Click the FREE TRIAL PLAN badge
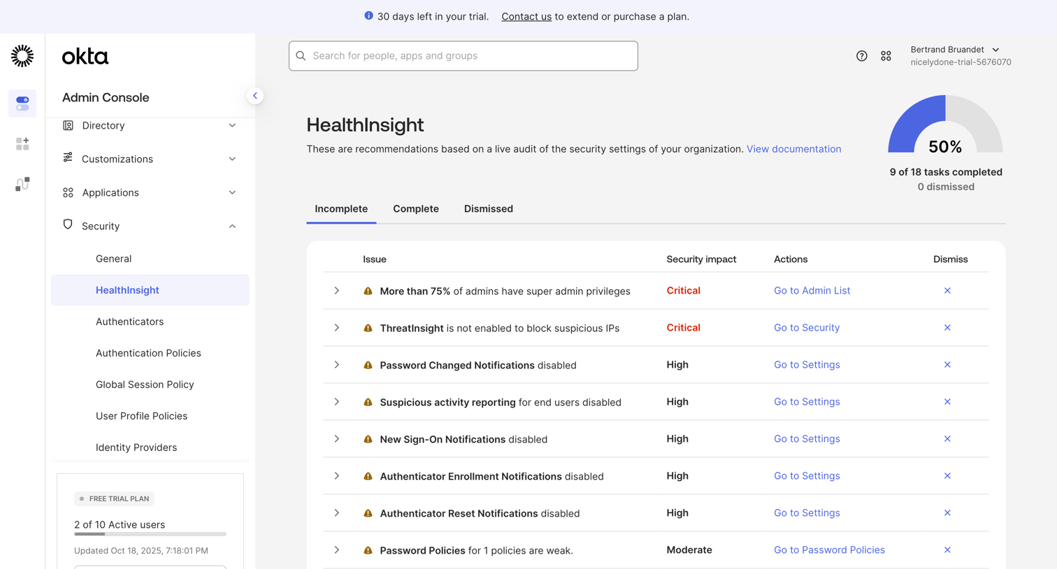Image resolution: width=1057 pixels, height=569 pixels. 115,498
